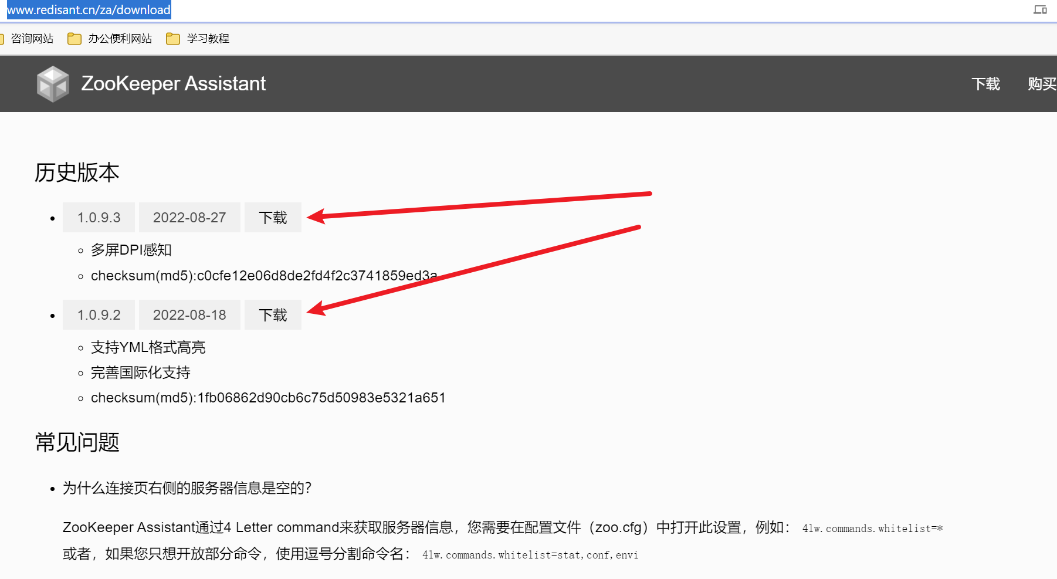Open the 咨询网站 bookmark folder
The width and height of the screenshot is (1057, 579).
[x=27, y=39]
